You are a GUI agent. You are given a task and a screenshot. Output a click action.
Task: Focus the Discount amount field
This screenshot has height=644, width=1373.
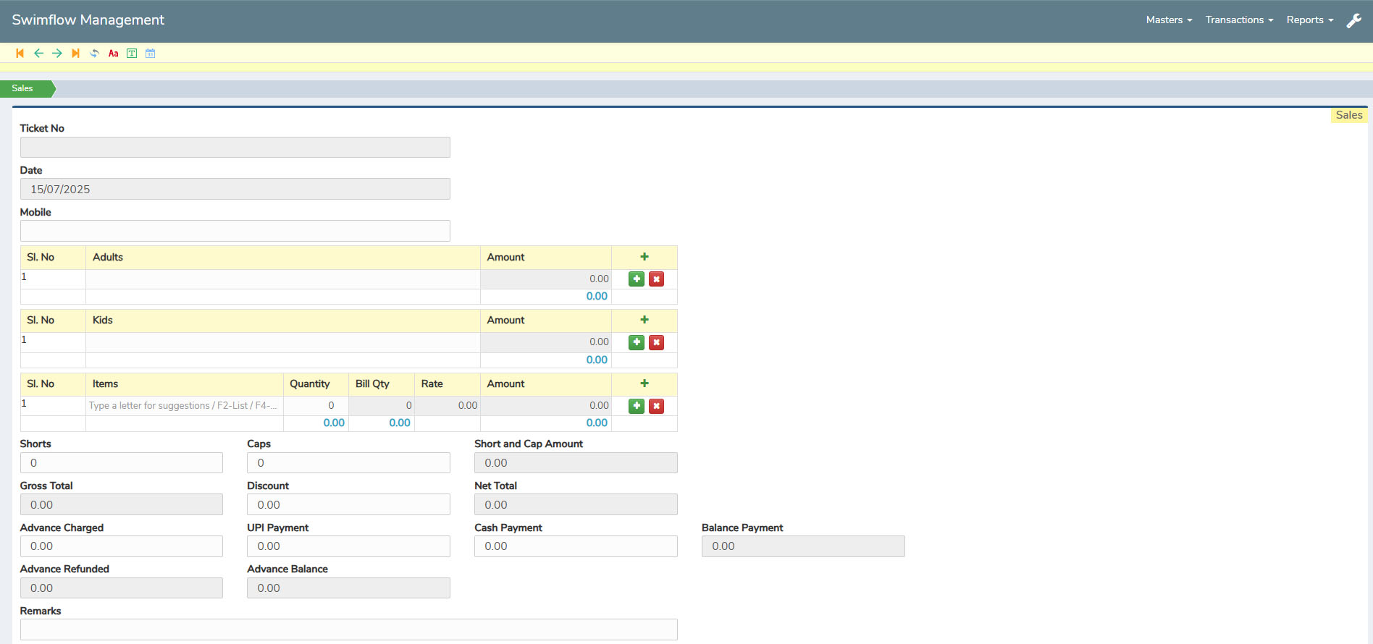pos(348,504)
